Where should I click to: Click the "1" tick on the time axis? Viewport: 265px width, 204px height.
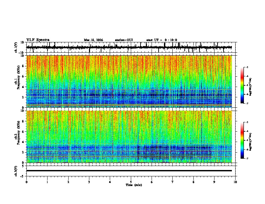(x=47, y=182)
